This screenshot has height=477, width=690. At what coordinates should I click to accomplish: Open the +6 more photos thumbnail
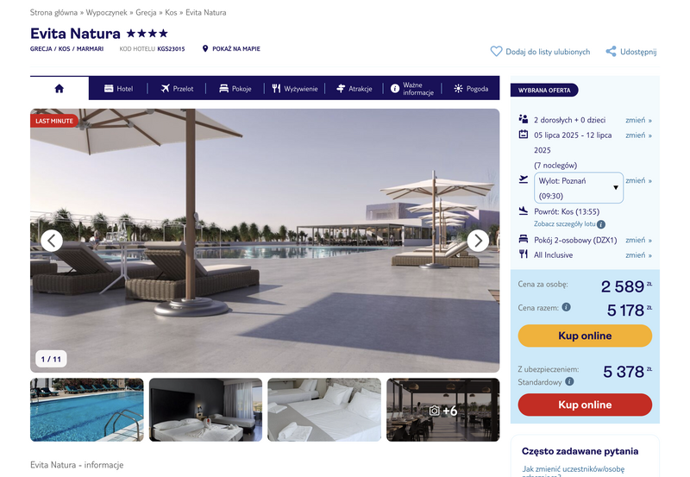pos(443,410)
